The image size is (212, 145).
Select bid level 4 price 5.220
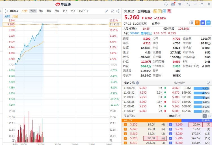134,138
